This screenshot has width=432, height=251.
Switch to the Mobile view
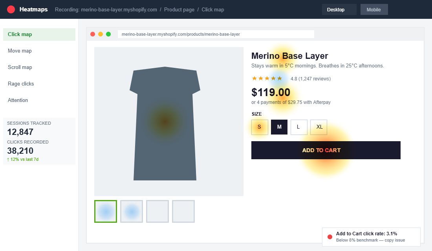(x=373, y=9)
